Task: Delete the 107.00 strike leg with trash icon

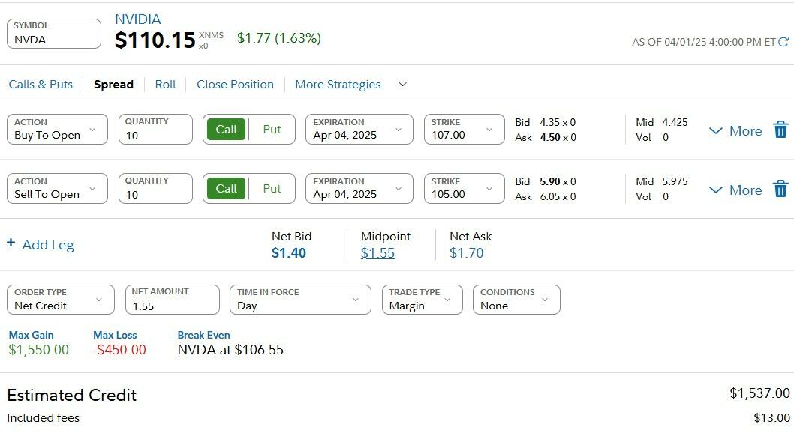Action: coord(780,130)
